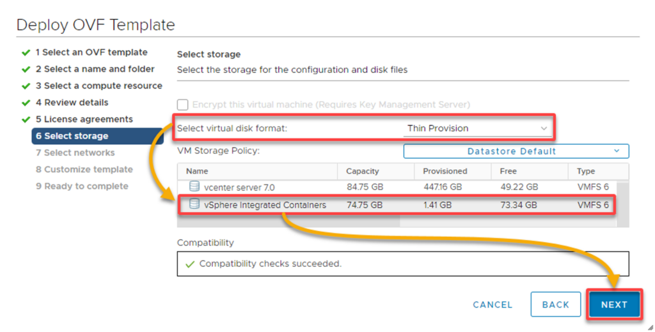
Task: Select step 6 Select storage
Action: click(x=97, y=136)
